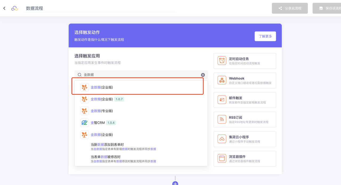Choose the 金智CRM search result

pos(141,123)
